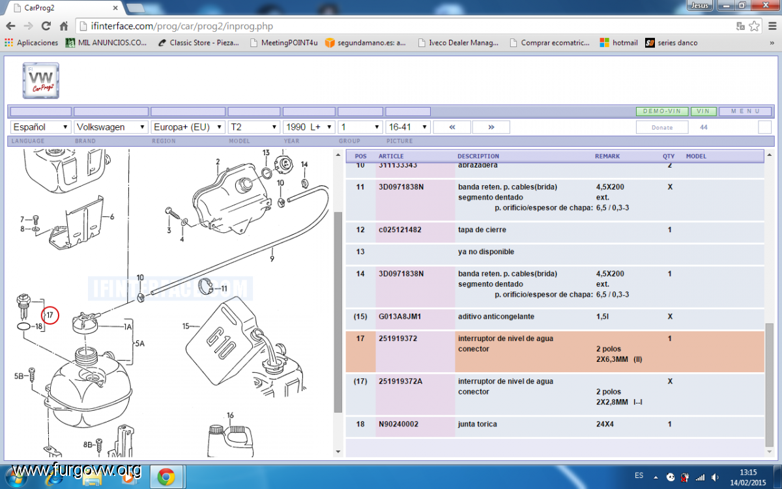Screen dimensions: 782x489
Task: Click the translate page icon in address bar
Action: [740, 26]
